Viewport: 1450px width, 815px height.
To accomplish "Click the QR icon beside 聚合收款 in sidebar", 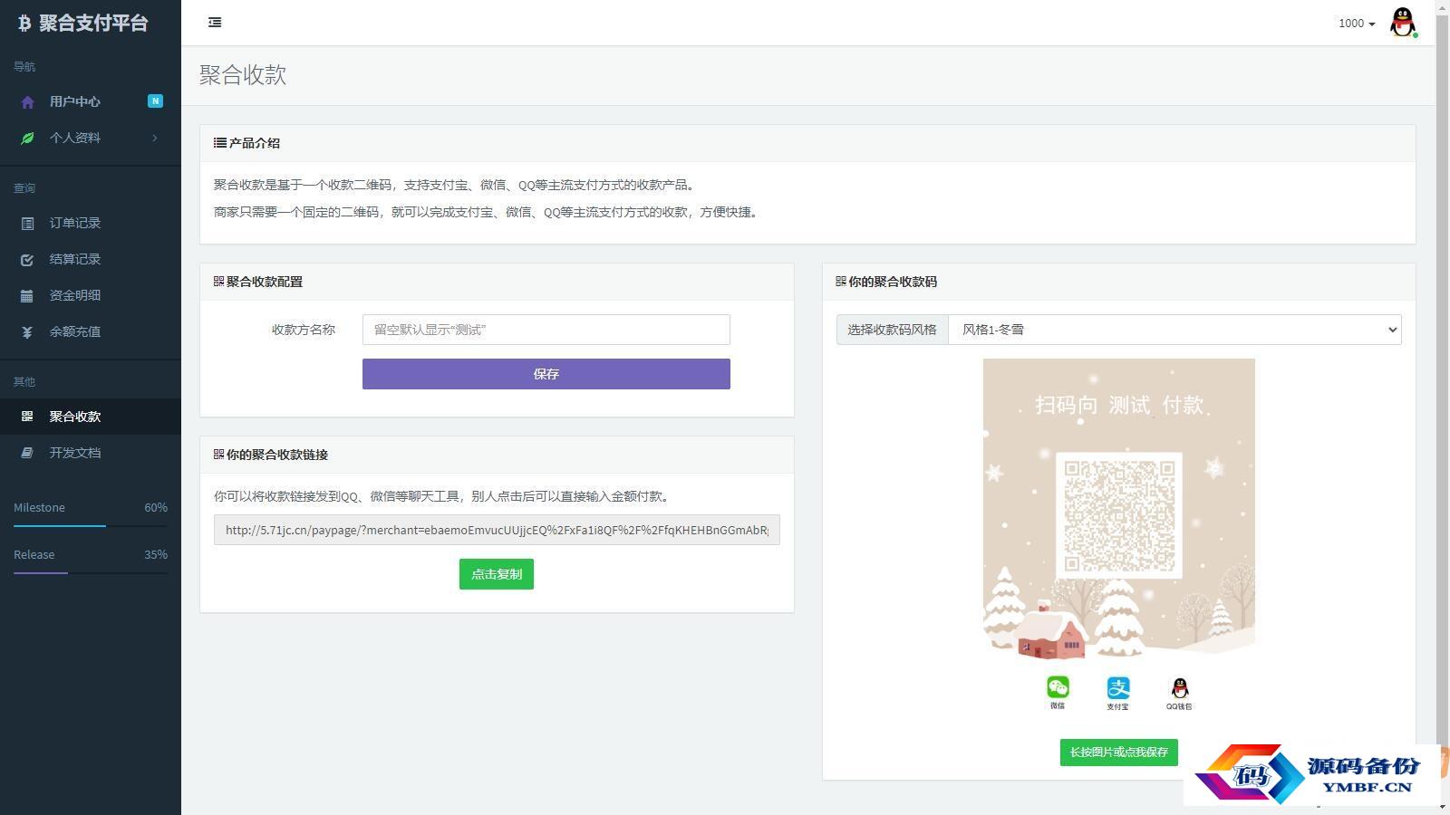I will 27,417.
